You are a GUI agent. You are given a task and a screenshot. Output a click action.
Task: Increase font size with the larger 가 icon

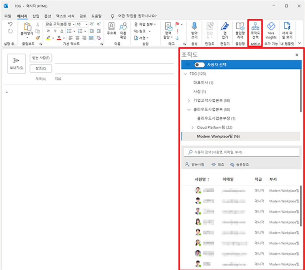tap(92, 24)
